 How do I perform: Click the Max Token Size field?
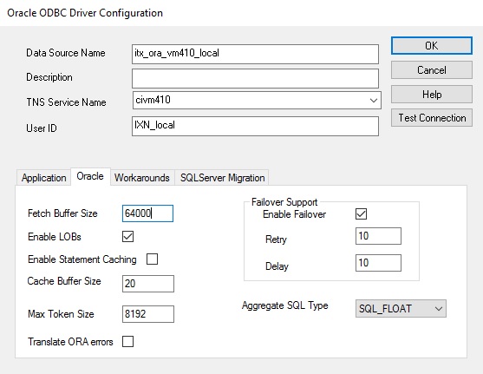[x=148, y=314]
